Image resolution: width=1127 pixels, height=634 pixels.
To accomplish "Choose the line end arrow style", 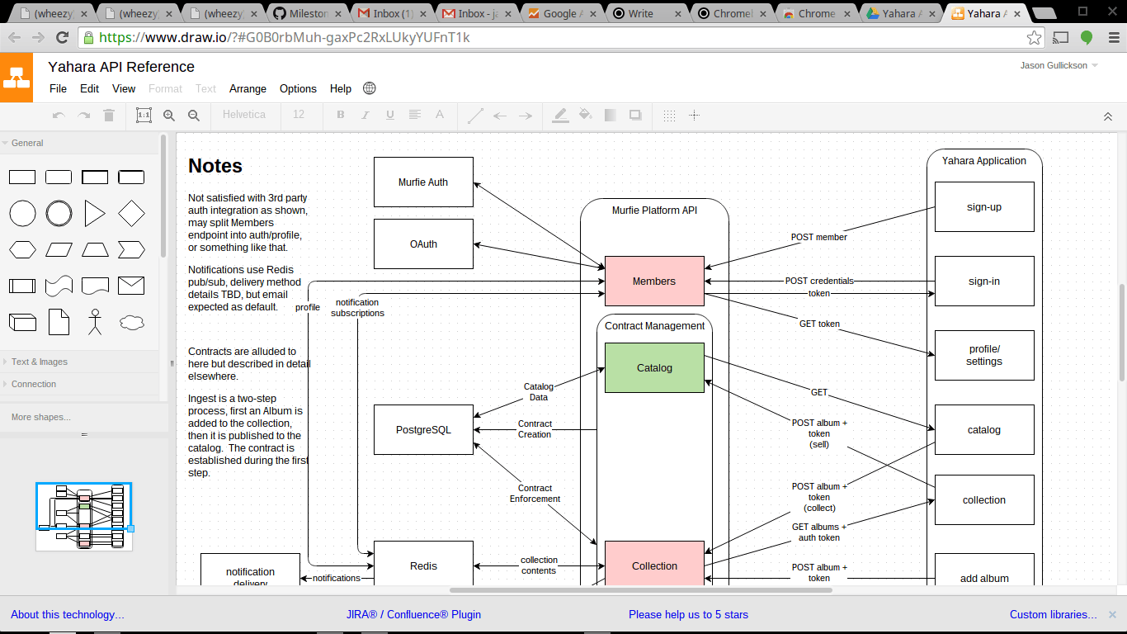I will tap(525, 116).
